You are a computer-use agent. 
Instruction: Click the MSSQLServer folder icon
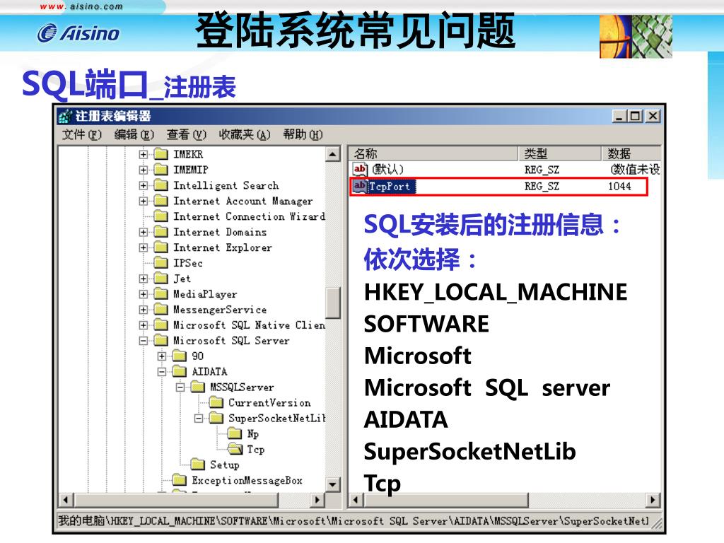pyautogui.click(x=198, y=387)
